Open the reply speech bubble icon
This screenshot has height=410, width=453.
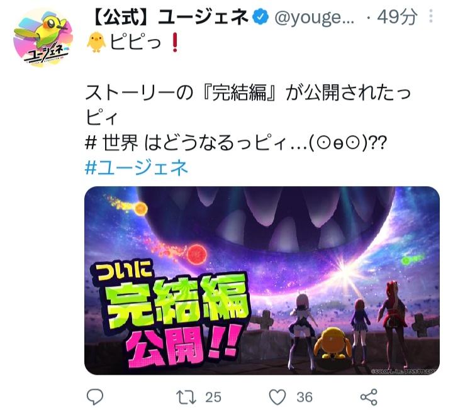click(x=95, y=397)
